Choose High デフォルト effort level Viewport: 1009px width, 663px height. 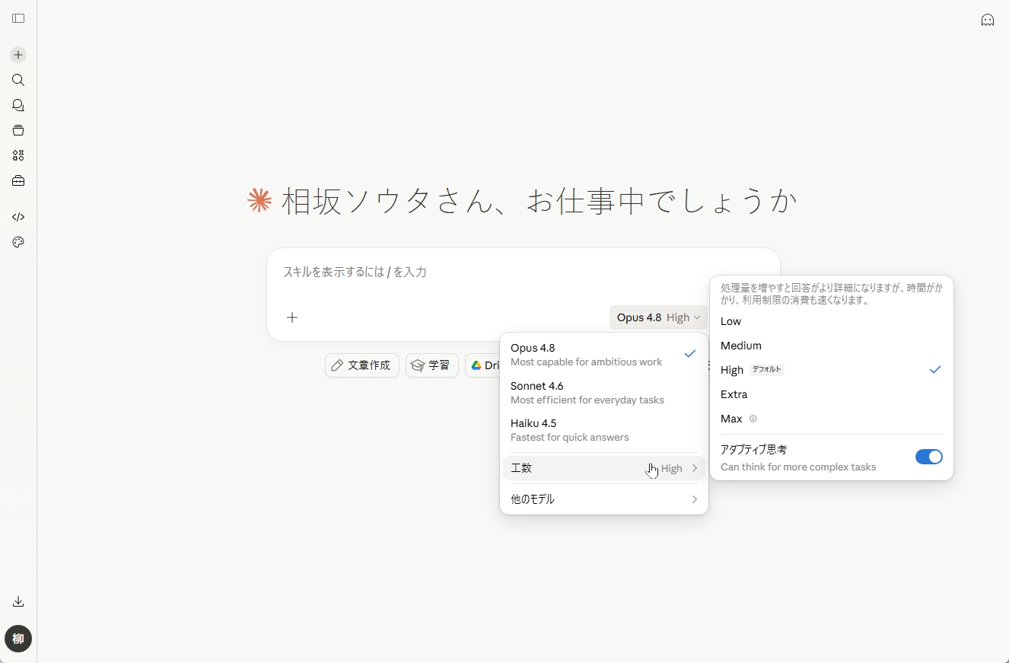pos(831,370)
